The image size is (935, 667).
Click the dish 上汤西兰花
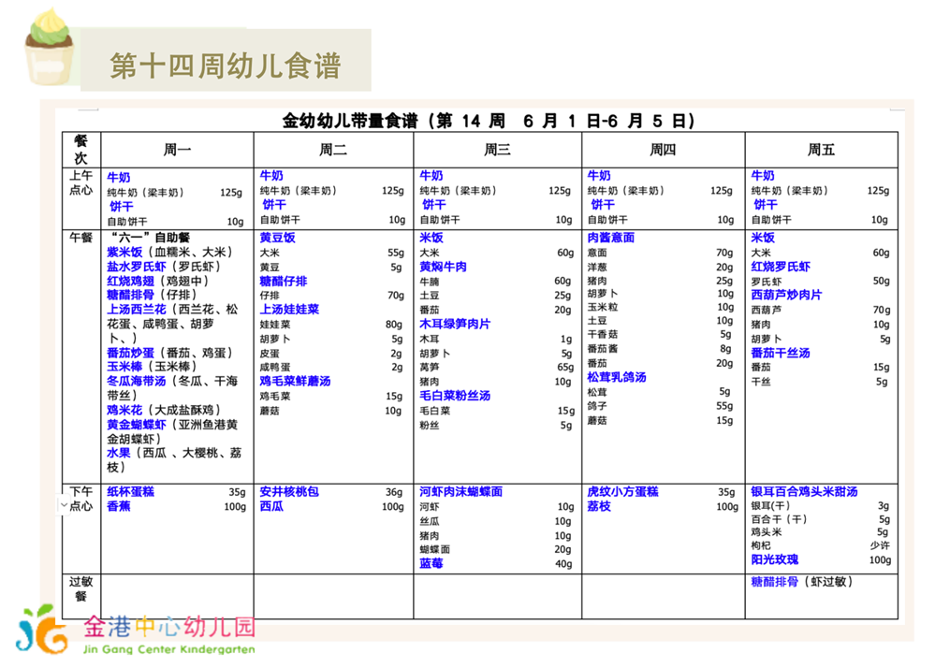137,310
